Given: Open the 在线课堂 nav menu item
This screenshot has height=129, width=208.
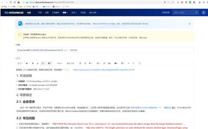Looking at the screenshot, I should pyautogui.click(x=55, y=13).
